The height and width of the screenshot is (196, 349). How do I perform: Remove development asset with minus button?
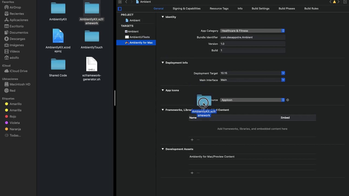coord(198,173)
